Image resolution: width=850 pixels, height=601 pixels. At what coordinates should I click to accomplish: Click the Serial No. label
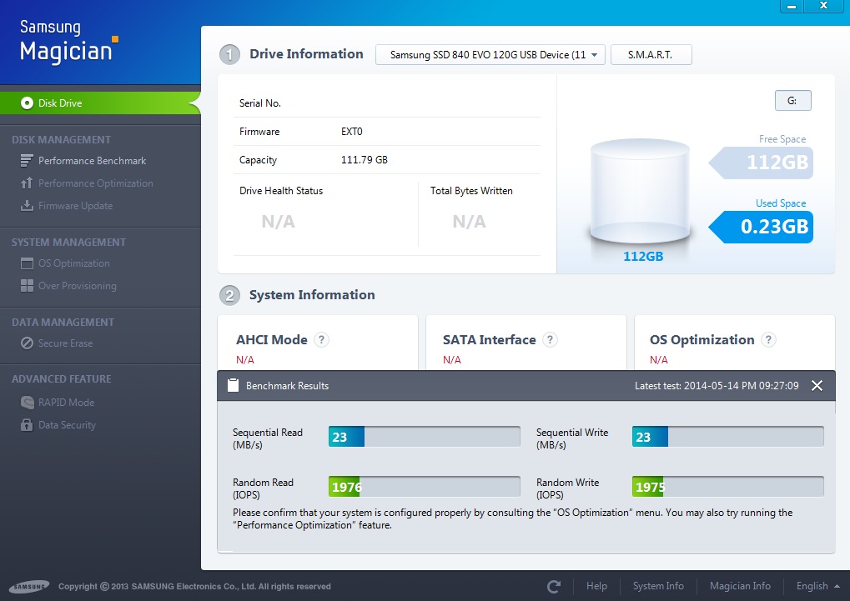pyautogui.click(x=260, y=103)
